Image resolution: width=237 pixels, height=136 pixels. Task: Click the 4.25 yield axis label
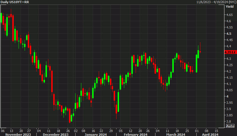(x=230, y=65)
